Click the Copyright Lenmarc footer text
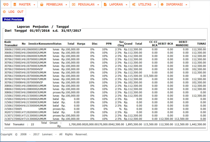 [x=44, y=134]
